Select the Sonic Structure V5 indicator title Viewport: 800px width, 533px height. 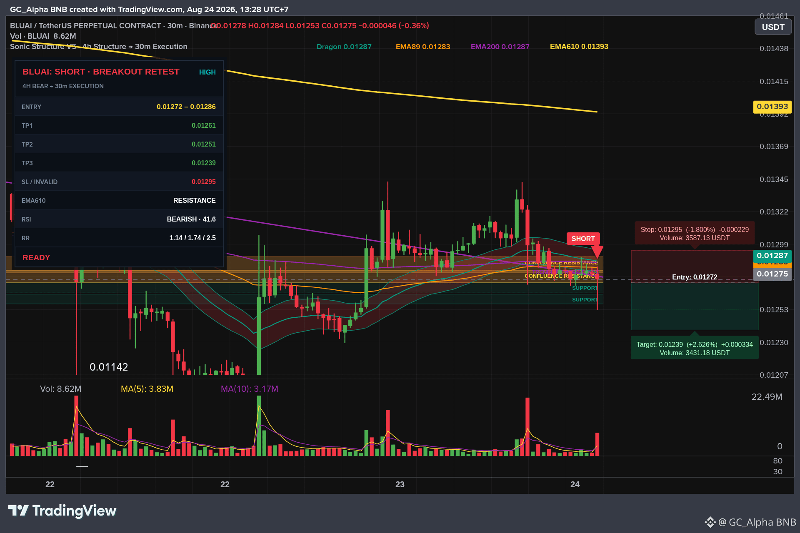[99, 47]
